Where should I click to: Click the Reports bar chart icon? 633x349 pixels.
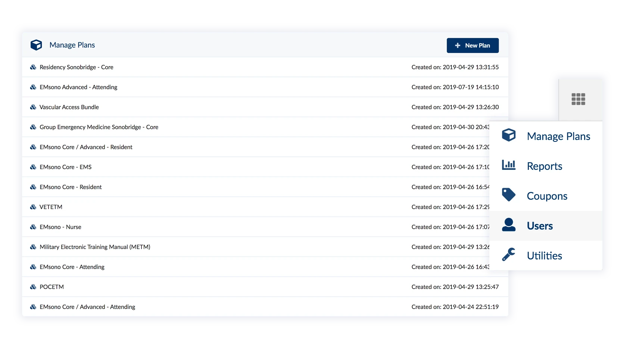click(508, 165)
